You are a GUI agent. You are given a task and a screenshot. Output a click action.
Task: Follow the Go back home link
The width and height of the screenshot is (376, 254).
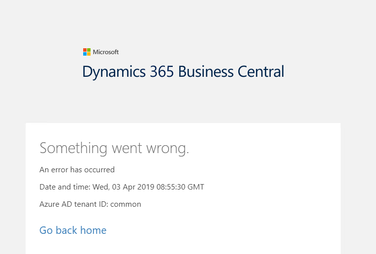73,230
